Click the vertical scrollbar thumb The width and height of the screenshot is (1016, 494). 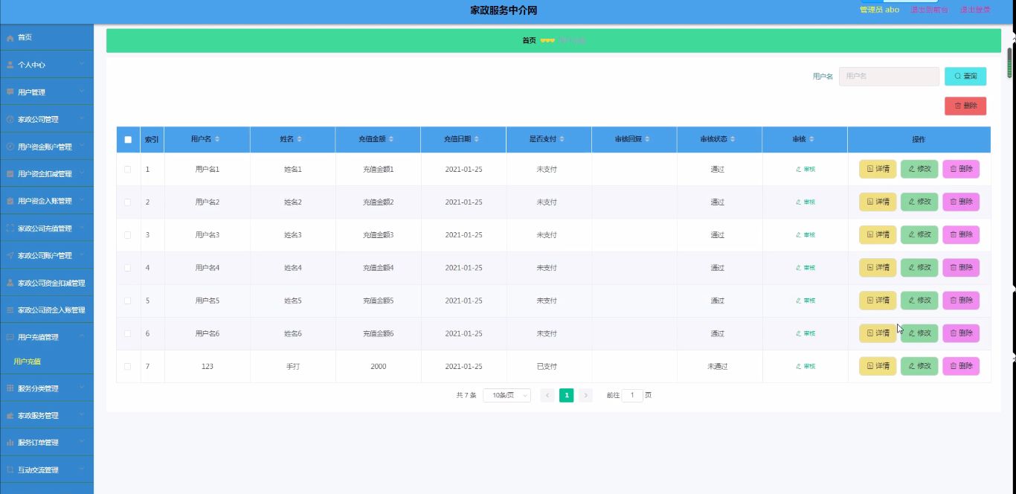(1009, 62)
